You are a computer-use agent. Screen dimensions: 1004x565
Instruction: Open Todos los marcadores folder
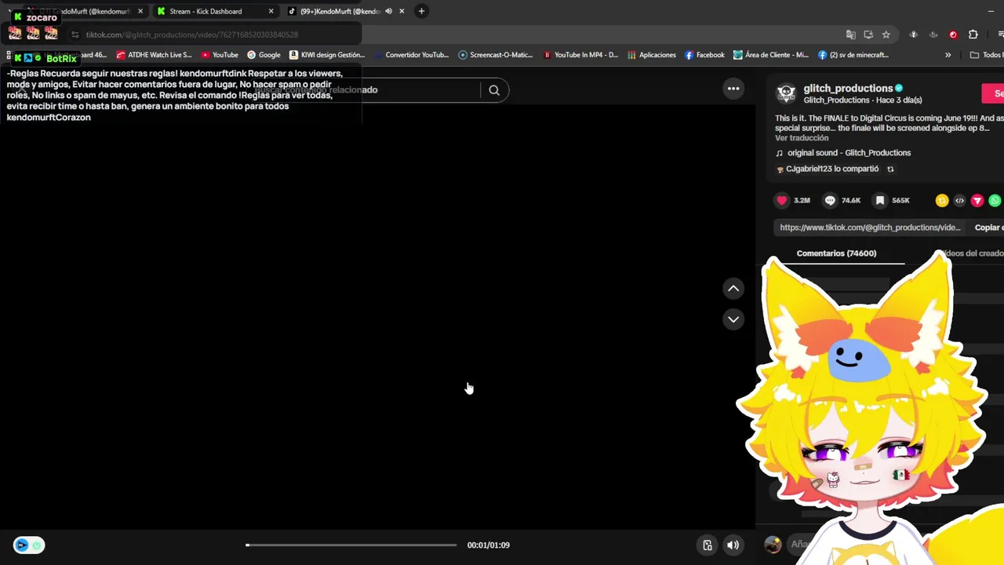[x=987, y=55]
